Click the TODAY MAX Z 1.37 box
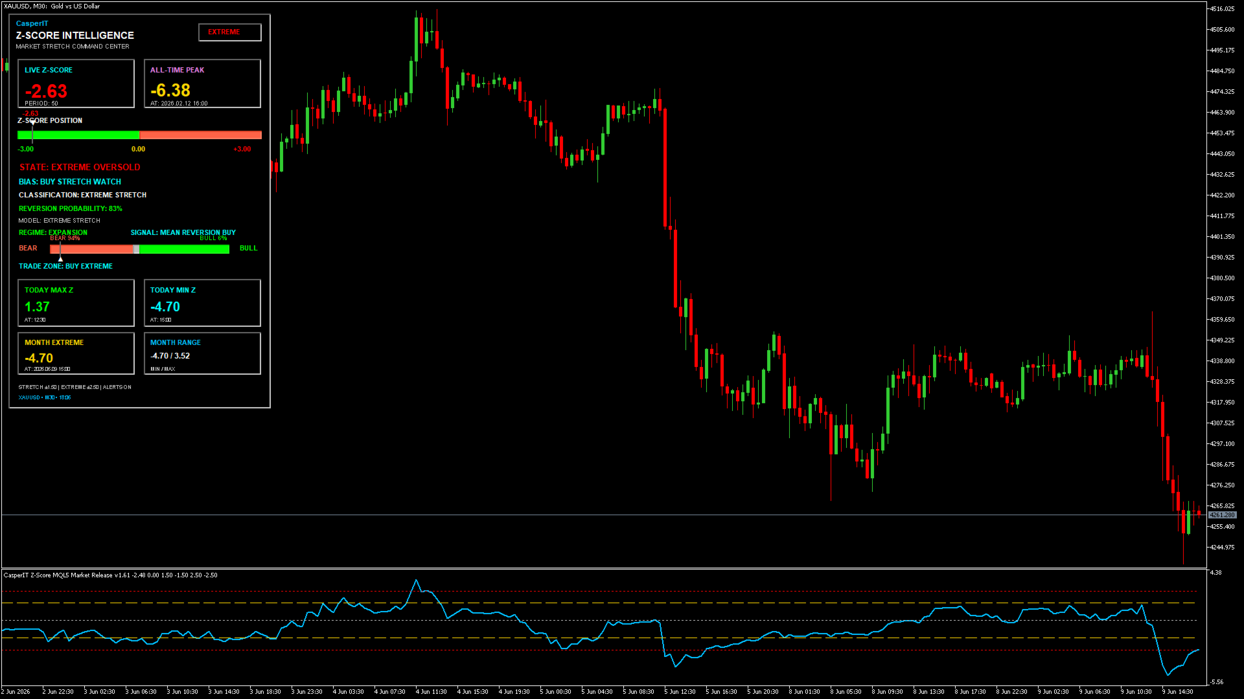1244x699 pixels. point(76,303)
